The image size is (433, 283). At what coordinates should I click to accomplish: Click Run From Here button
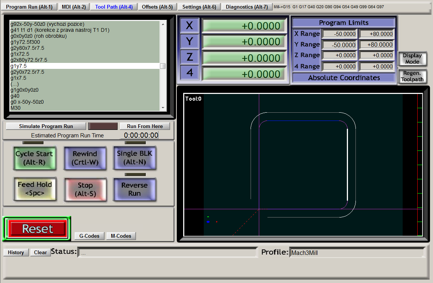145,126
